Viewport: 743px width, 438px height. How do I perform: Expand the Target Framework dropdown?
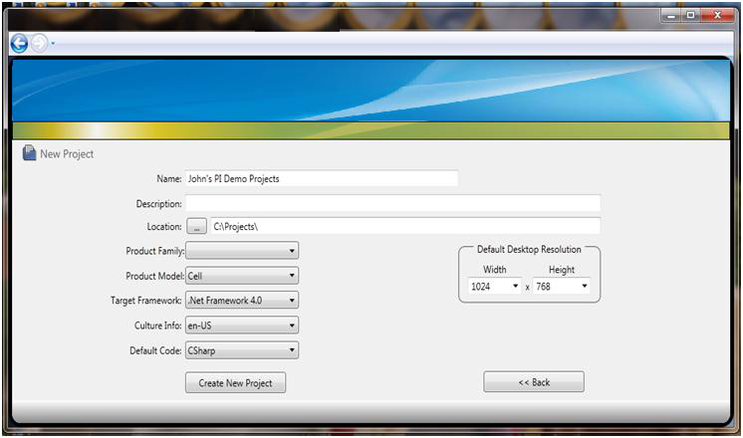tap(242, 301)
